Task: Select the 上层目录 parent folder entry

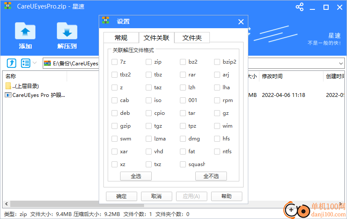Action: [x=22, y=86]
